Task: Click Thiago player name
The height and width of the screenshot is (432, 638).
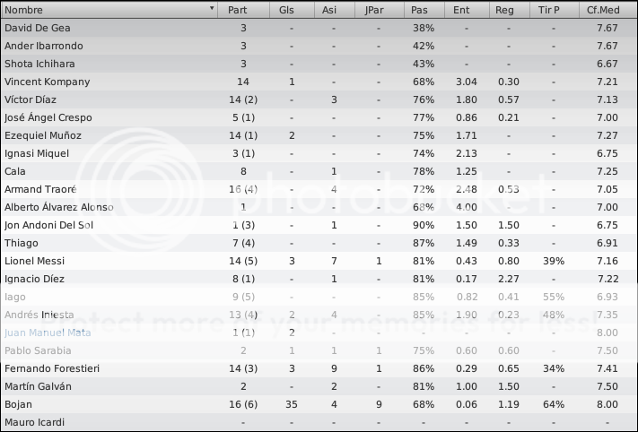Action: point(22,243)
